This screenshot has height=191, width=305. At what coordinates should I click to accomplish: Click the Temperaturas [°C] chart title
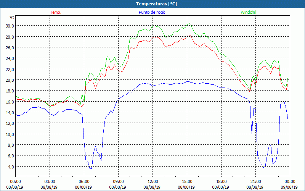tap(156, 4)
